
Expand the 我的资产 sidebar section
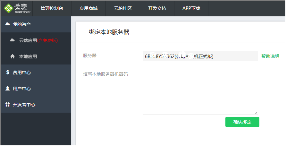36,24
